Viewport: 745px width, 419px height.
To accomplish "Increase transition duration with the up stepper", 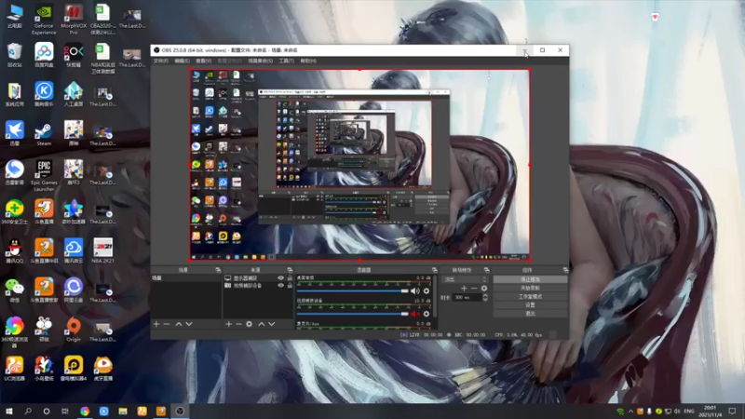I will point(485,295).
